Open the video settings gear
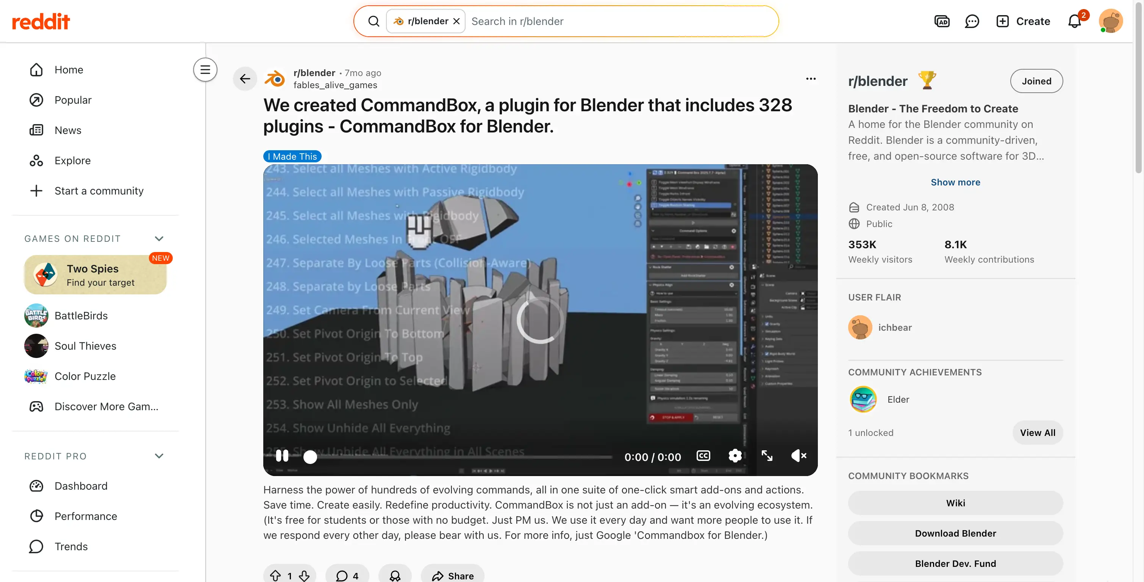The image size is (1144, 582). pos(735,456)
